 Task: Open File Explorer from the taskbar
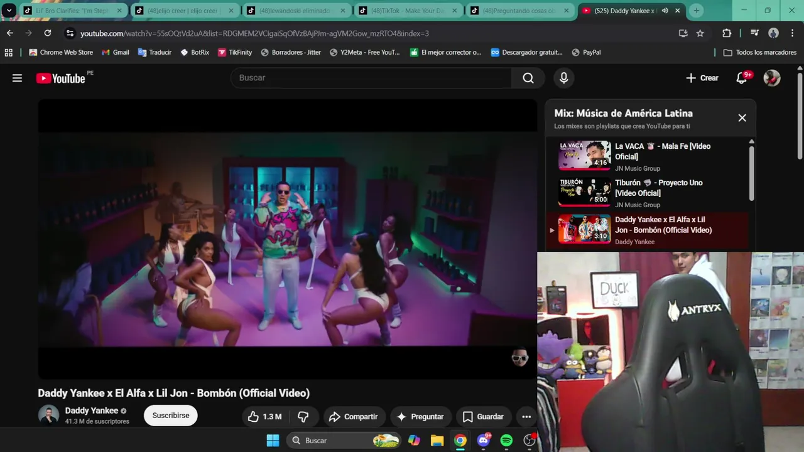[x=437, y=441]
